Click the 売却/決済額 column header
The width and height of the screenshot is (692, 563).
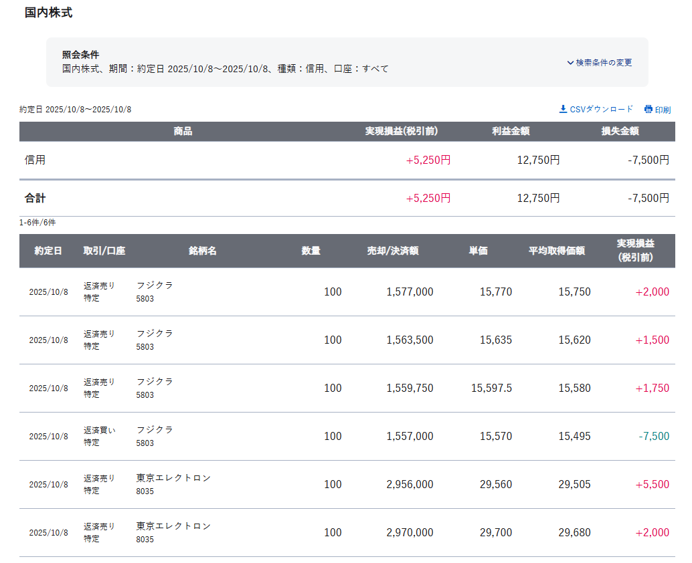coord(392,251)
